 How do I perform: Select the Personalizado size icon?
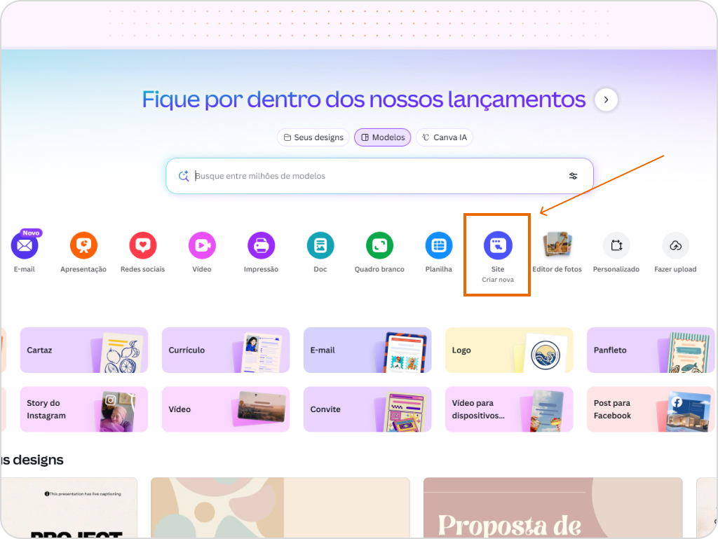click(616, 246)
